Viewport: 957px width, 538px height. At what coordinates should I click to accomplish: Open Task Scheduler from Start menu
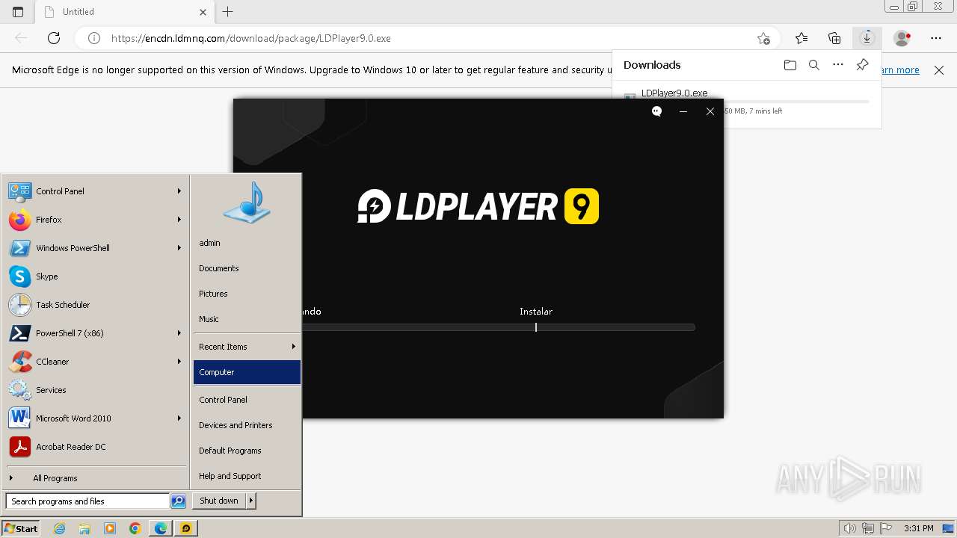tap(96, 305)
